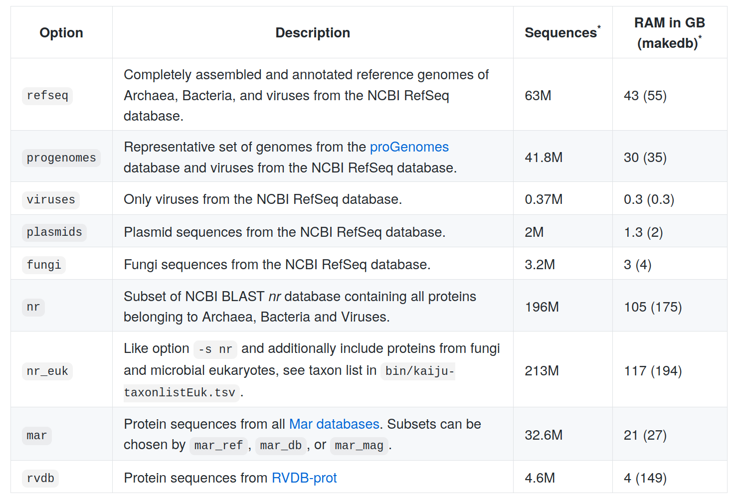Screen dimensions: 738x504
Task: Click the mar_db inline code
Action: point(281,445)
